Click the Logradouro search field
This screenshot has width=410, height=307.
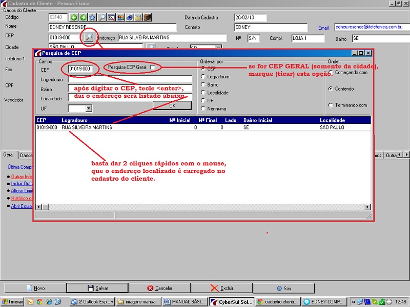(130, 79)
